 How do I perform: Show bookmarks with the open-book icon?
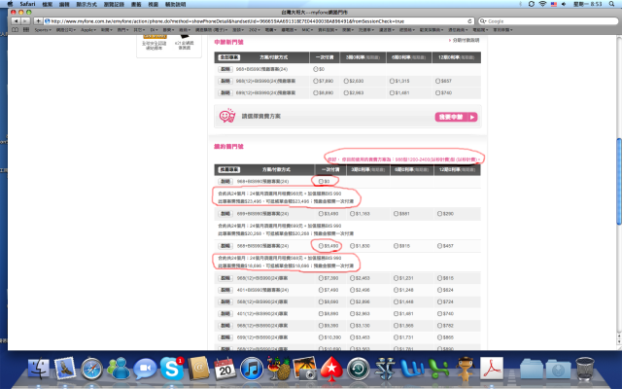[x=16, y=30]
